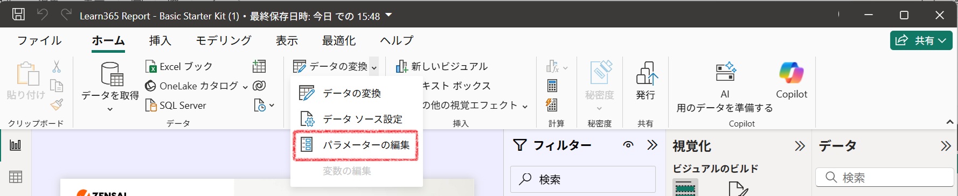Click the フィルター pane funnel icon
This screenshot has height=196, width=958.
tap(519, 145)
